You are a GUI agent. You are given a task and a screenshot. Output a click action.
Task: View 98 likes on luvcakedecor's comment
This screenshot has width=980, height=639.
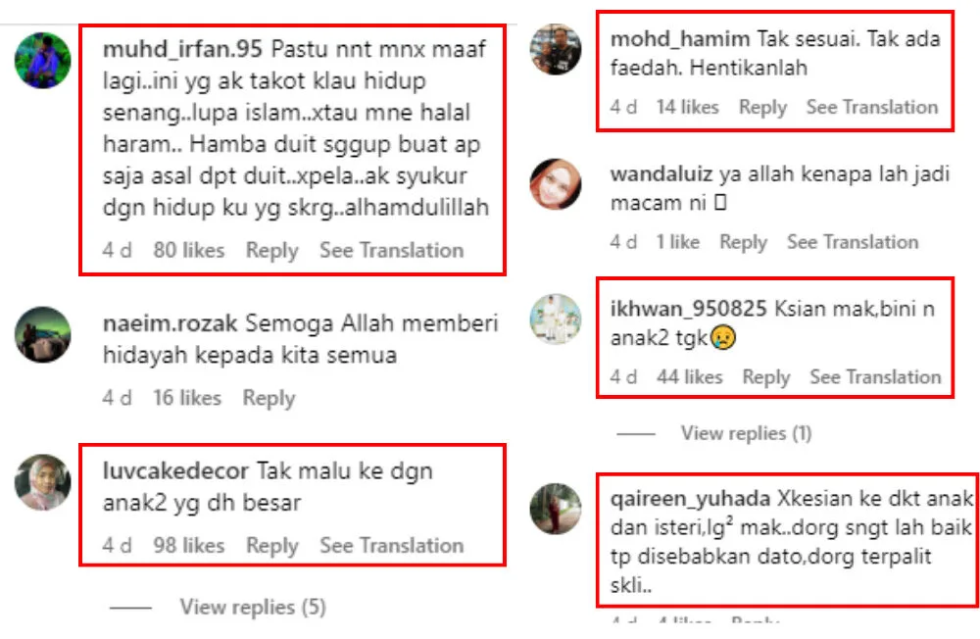pos(189,545)
